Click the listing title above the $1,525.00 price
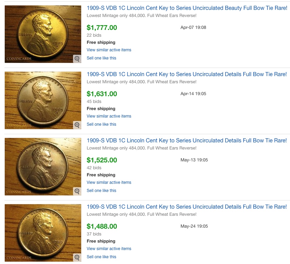This screenshot has height=264, width=290. click(x=186, y=140)
